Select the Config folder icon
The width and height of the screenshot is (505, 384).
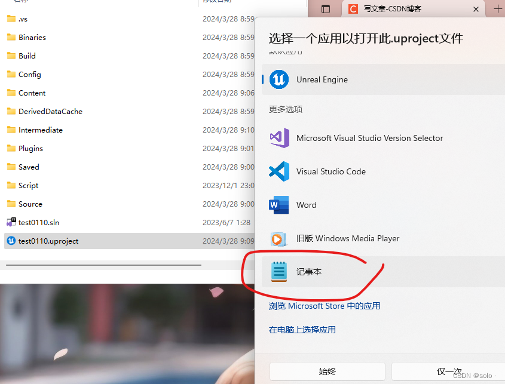[x=11, y=74]
